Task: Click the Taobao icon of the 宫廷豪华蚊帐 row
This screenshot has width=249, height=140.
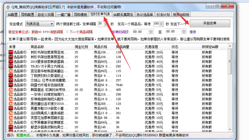Action: pos(11,71)
